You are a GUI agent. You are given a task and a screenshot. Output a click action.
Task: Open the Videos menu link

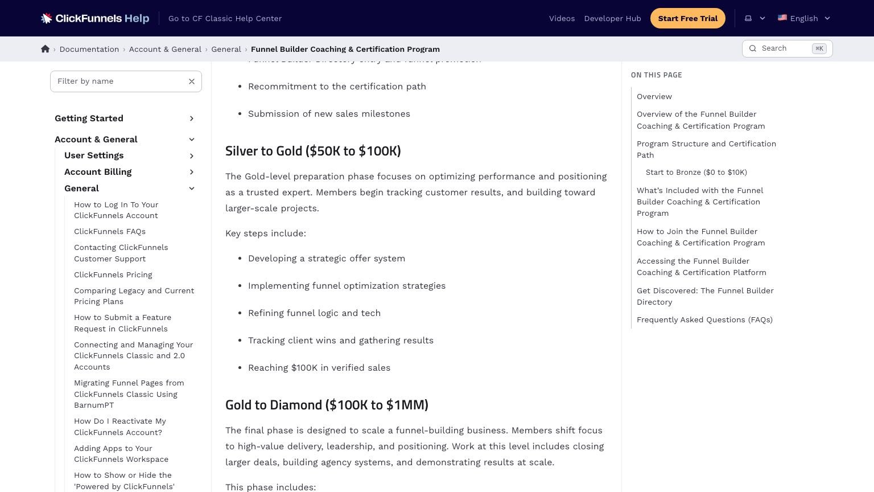click(x=562, y=18)
